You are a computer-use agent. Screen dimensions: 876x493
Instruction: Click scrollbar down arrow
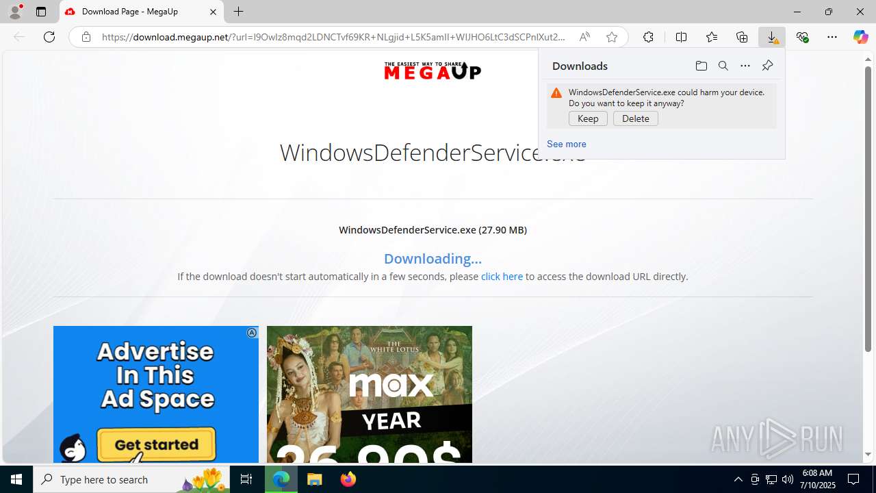pyautogui.click(x=868, y=455)
